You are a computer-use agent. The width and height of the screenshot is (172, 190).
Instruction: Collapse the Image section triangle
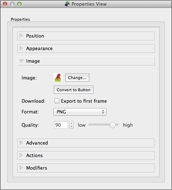pyautogui.click(x=21, y=61)
